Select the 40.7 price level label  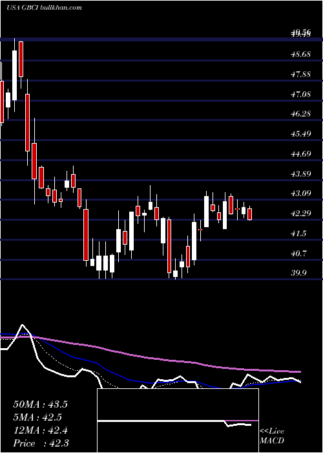point(298,254)
